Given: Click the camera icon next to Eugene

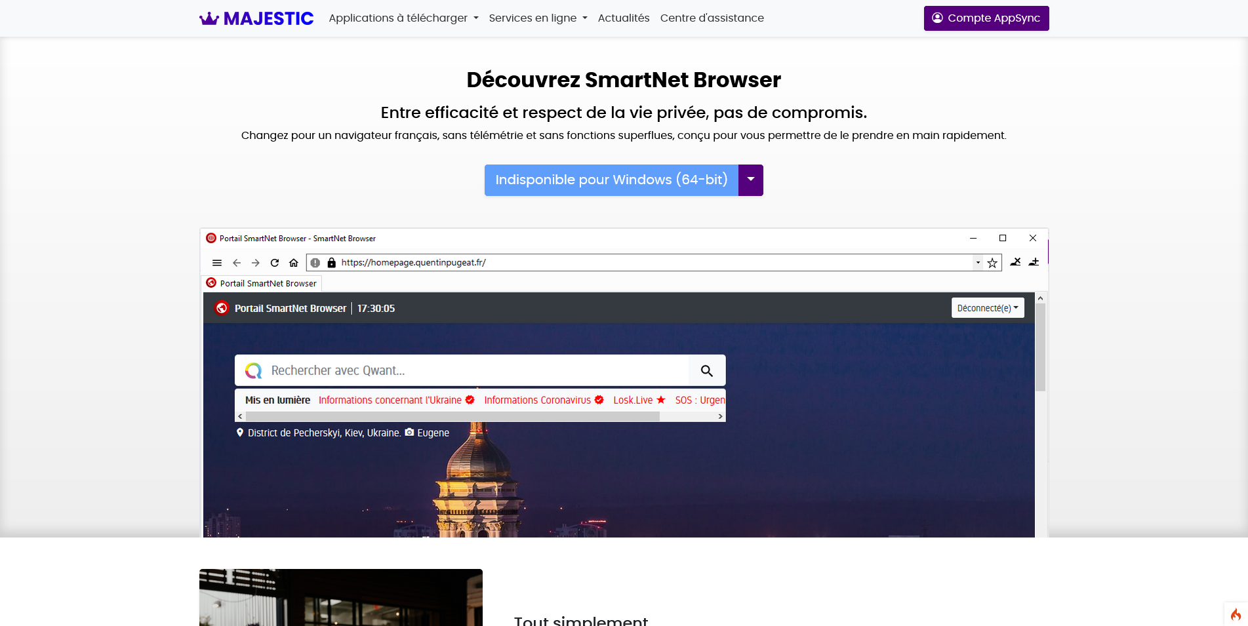Looking at the screenshot, I should pos(409,433).
